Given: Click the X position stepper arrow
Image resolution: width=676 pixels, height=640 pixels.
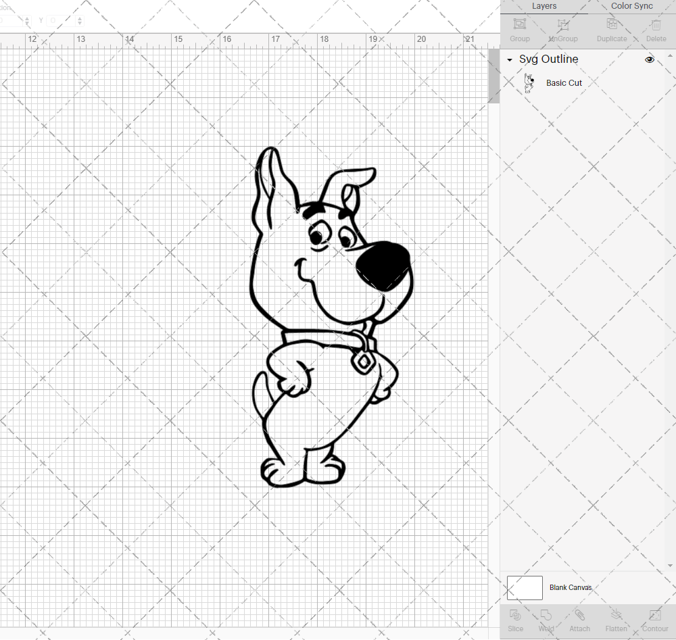Looking at the screenshot, I should coord(26,20).
